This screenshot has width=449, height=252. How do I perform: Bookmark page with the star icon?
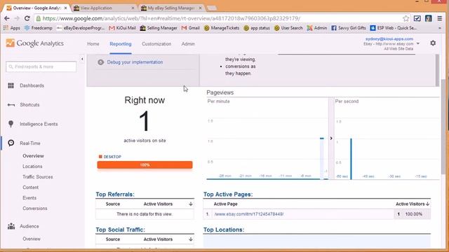[x=406, y=19]
